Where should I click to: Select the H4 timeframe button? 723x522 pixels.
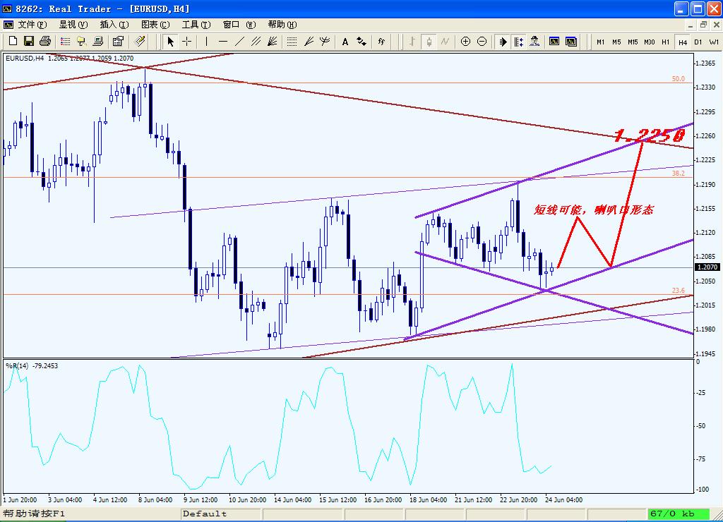[683, 42]
